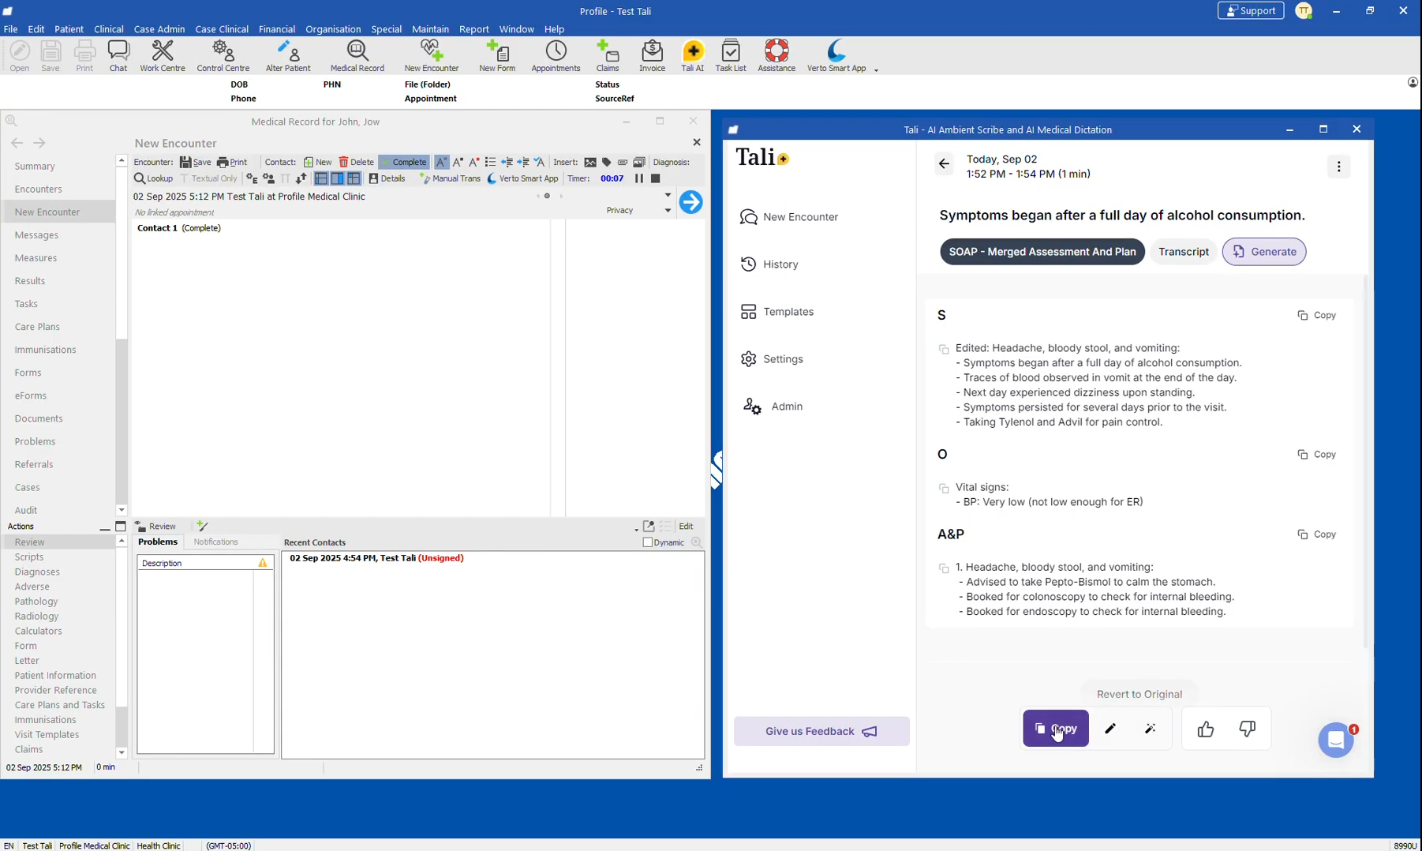Click the thumbs up feedback icon

click(1205, 729)
